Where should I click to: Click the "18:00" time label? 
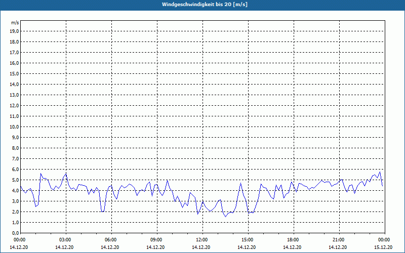[294, 240]
